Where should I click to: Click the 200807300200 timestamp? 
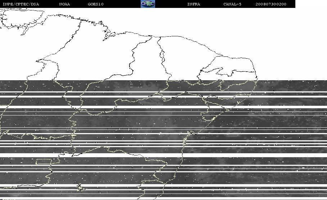(271, 4)
